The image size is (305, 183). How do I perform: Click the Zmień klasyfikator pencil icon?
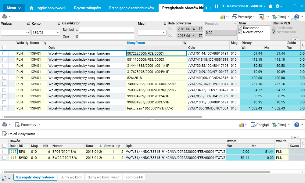click(4, 134)
